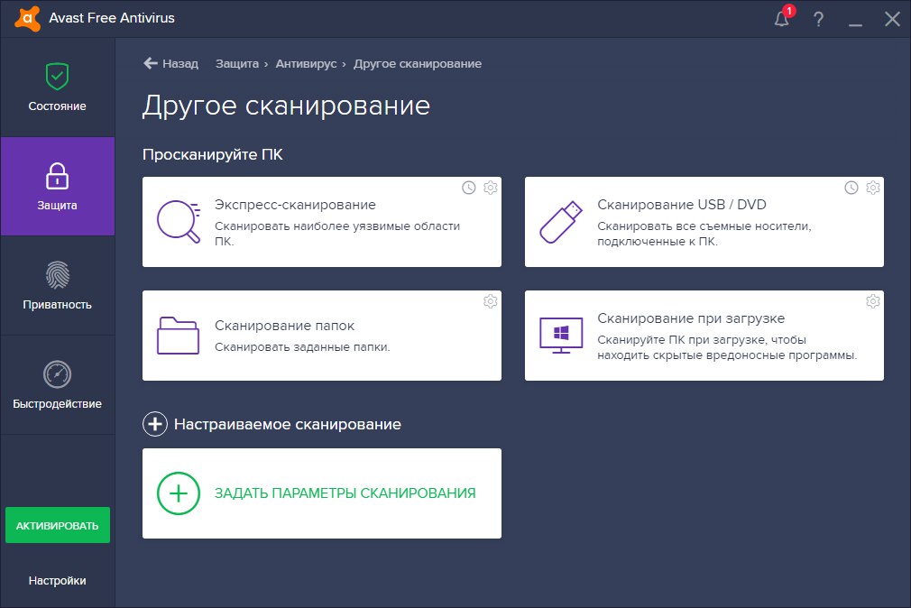The image size is (911, 608).
Task: Click the Антивирус breadcrumb link
Action: pos(306,64)
